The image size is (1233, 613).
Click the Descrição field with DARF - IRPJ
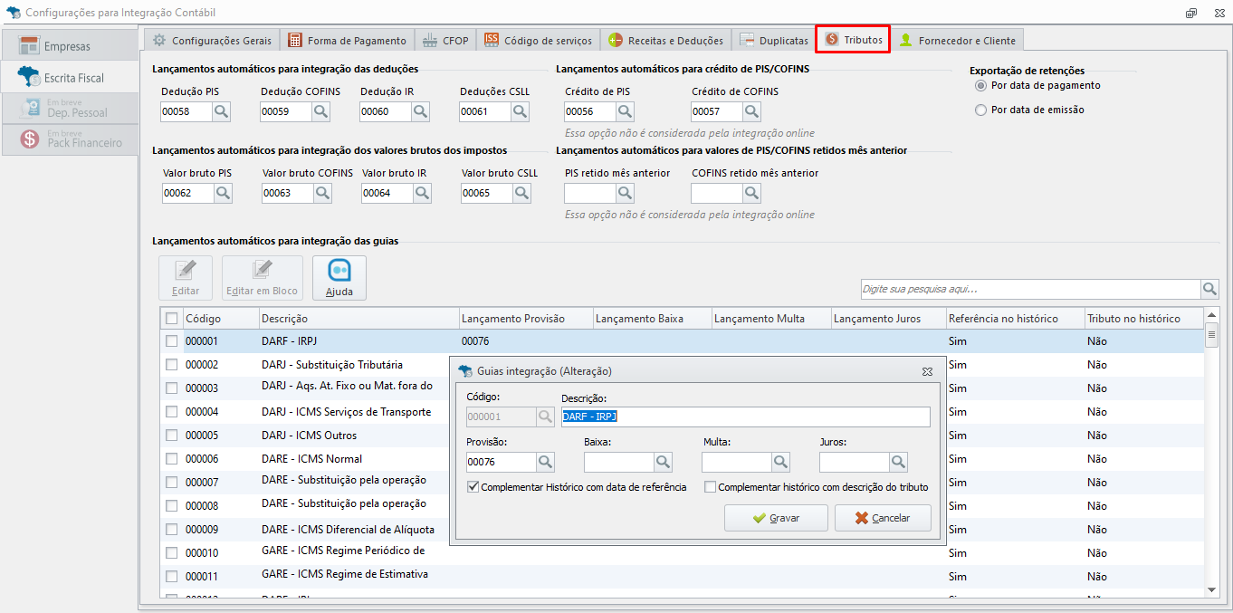pos(745,417)
